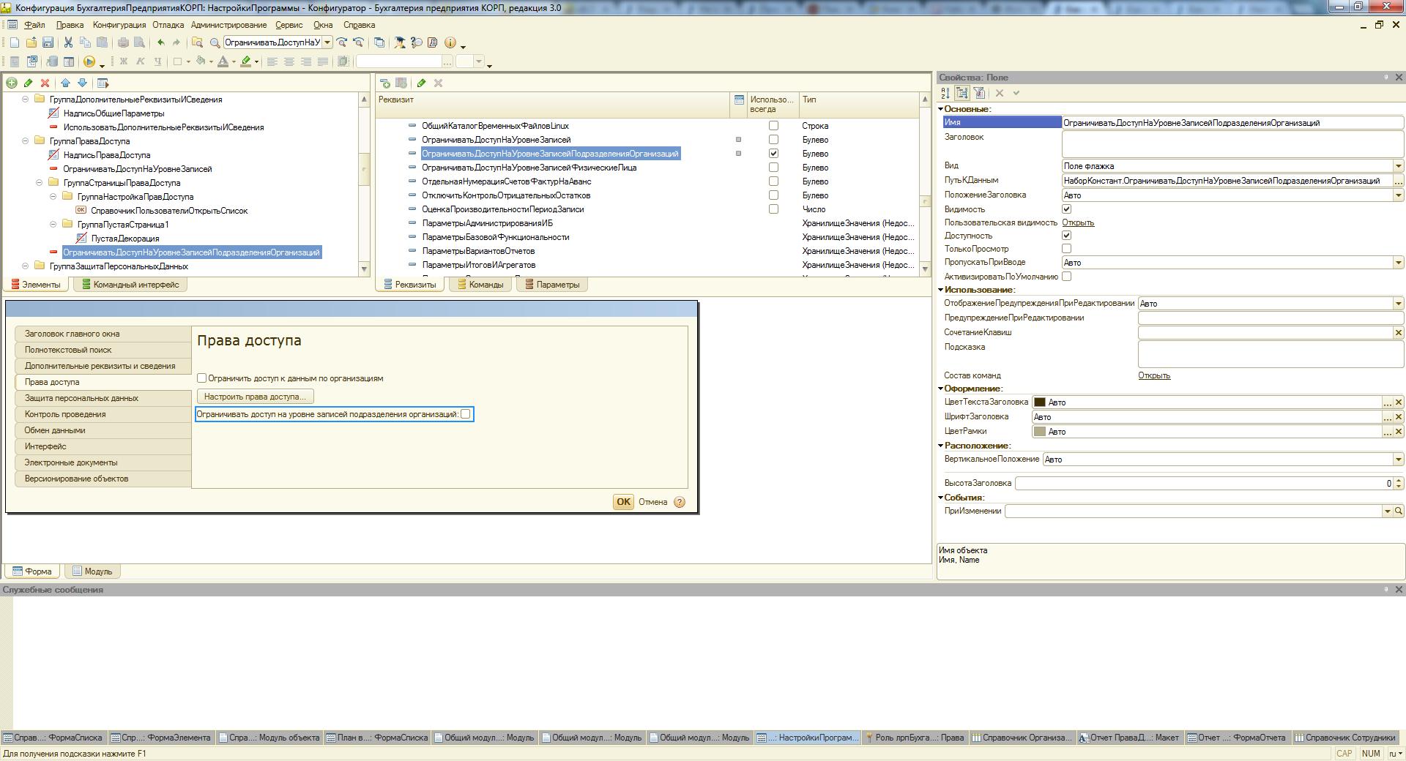Open ОтображениеПредупрежденияПриРедактировании dropdown

(x=1399, y=304)
